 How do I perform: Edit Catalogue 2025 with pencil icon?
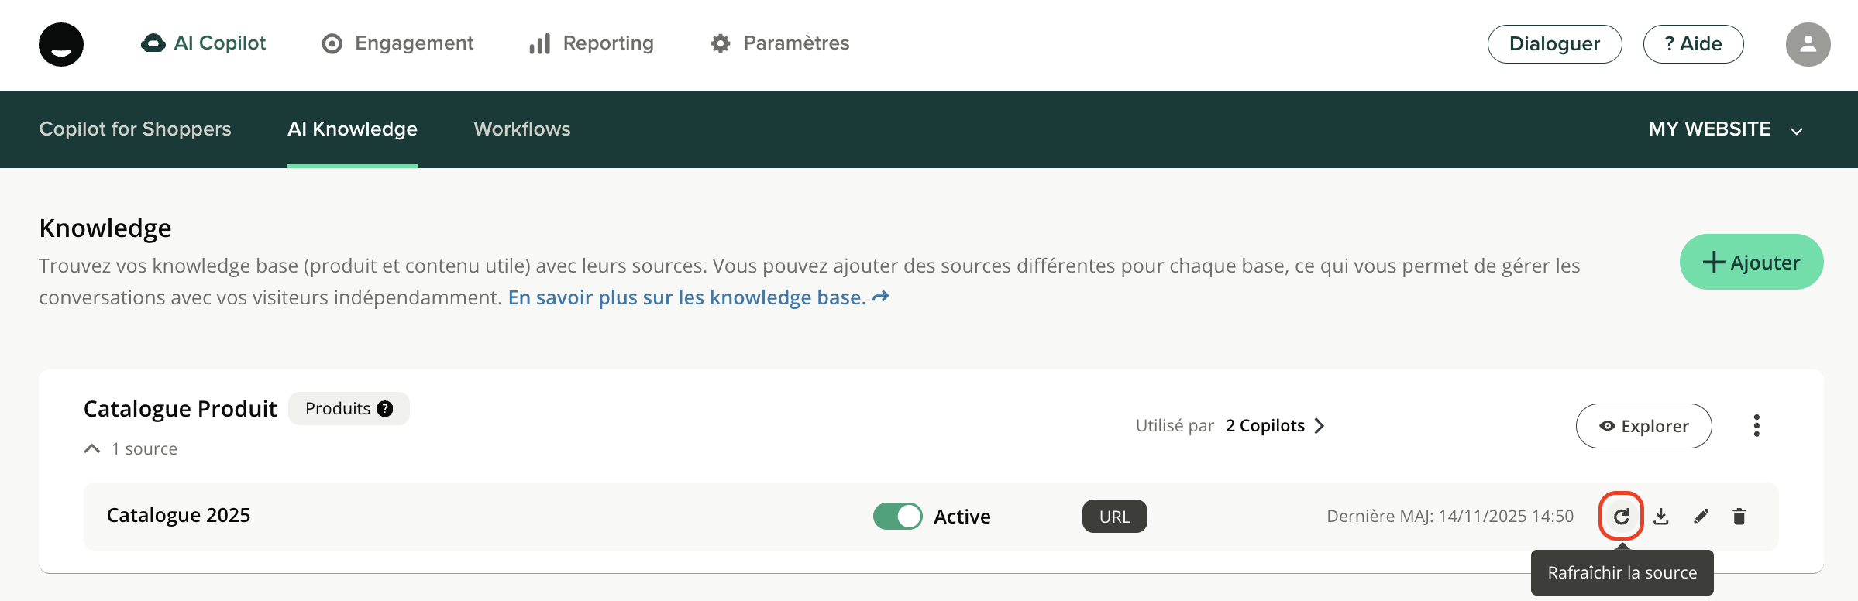(1701, 516)
